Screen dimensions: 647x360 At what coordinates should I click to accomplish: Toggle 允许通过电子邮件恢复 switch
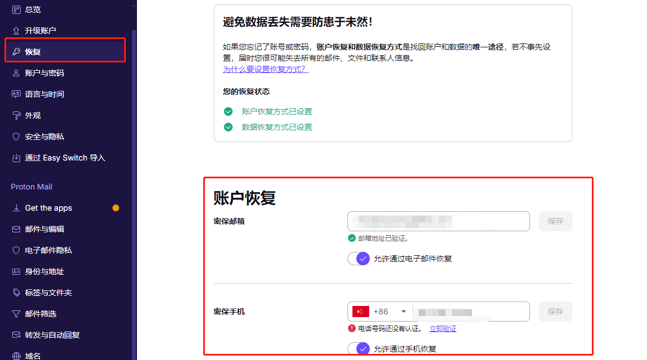pyautogui.click(x=359, y=259)
